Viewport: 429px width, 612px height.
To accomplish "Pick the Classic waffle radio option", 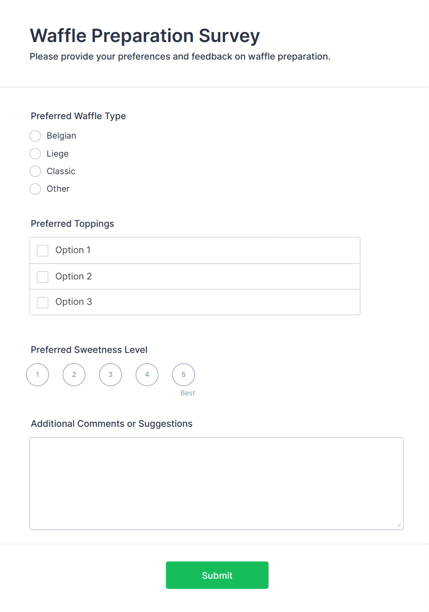I will point(36,171).
